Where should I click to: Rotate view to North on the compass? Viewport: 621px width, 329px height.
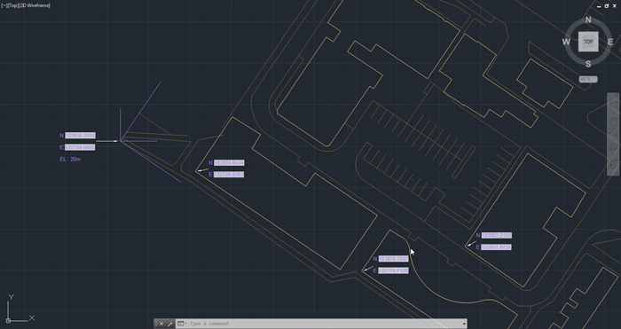[588, 20]
